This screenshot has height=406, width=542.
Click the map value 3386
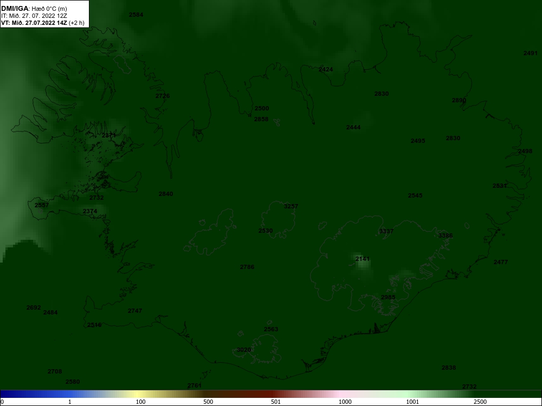445,235
